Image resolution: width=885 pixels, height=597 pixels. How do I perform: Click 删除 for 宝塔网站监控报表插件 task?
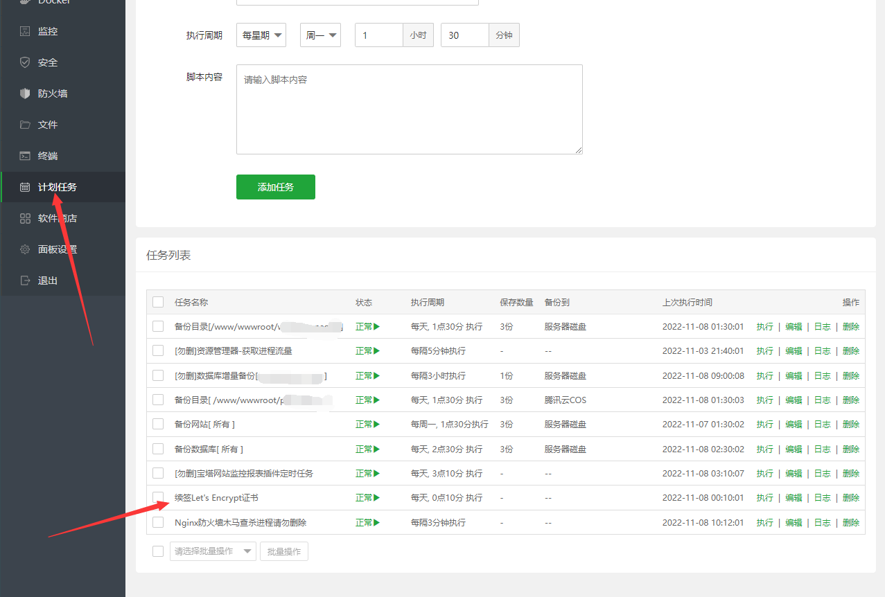tap(851, 473)
